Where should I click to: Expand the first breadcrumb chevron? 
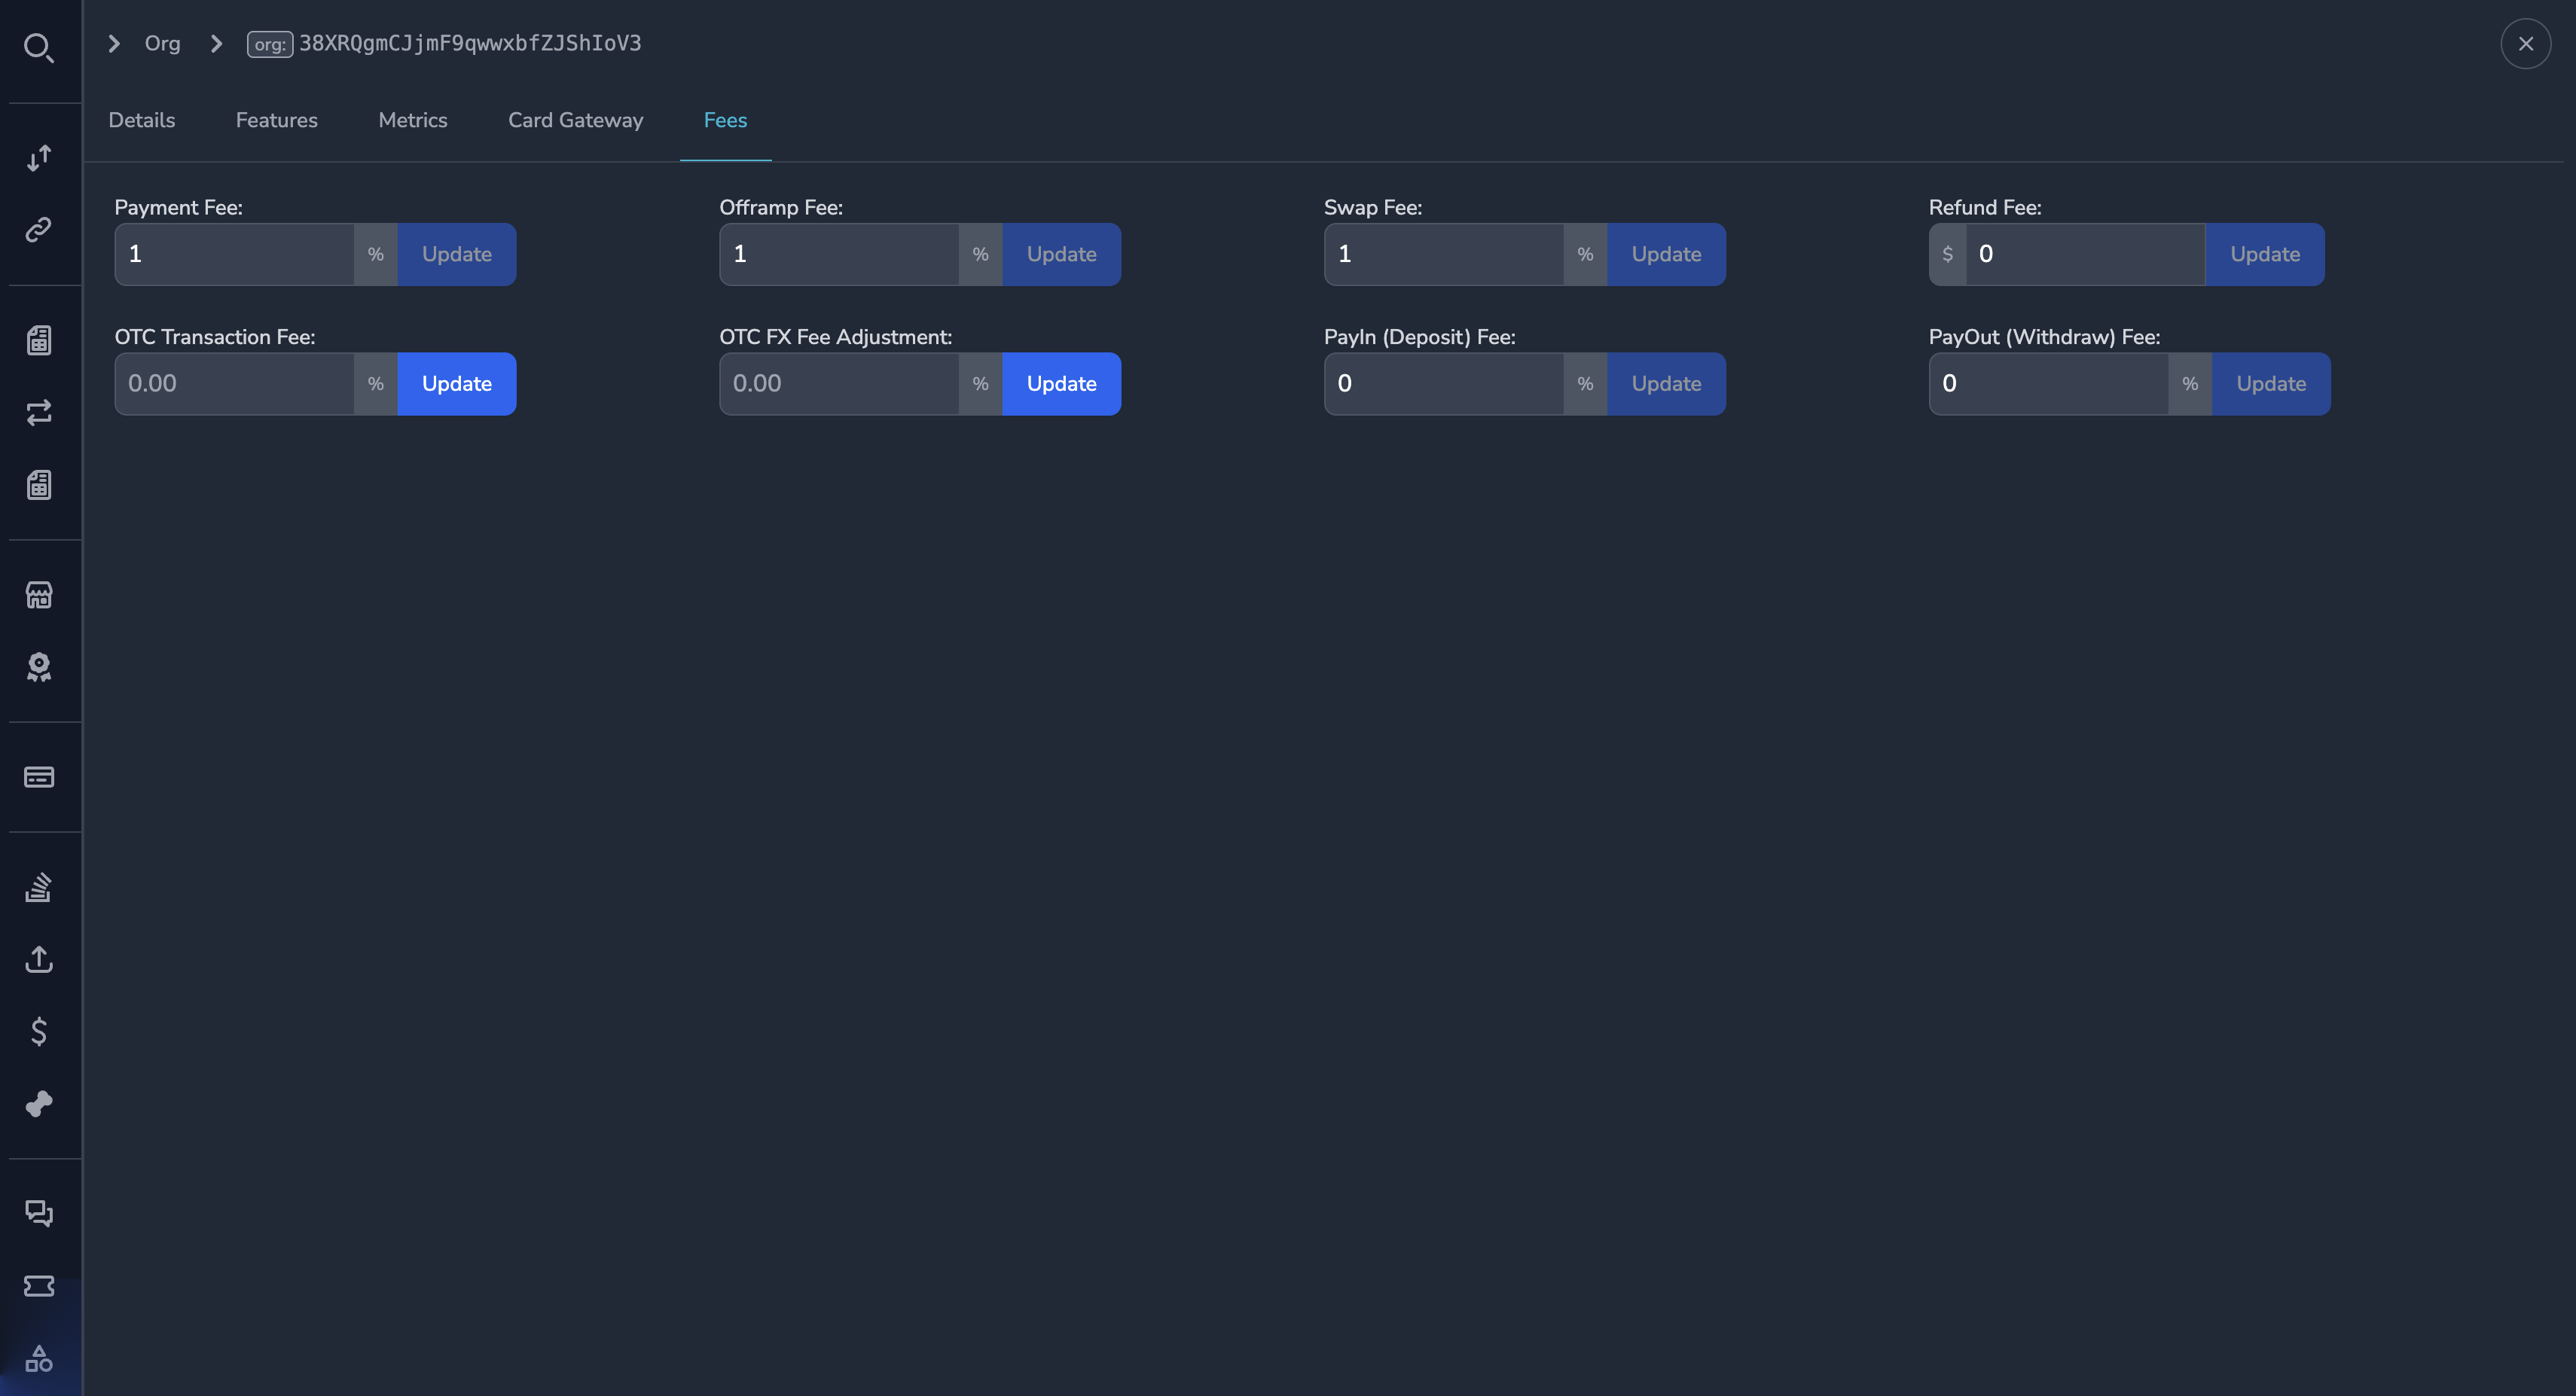pyautogui.click(x=114, y=43)
